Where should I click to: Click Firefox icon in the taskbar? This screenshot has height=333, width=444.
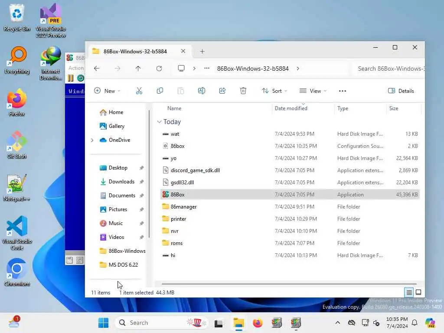coord(258,323)
